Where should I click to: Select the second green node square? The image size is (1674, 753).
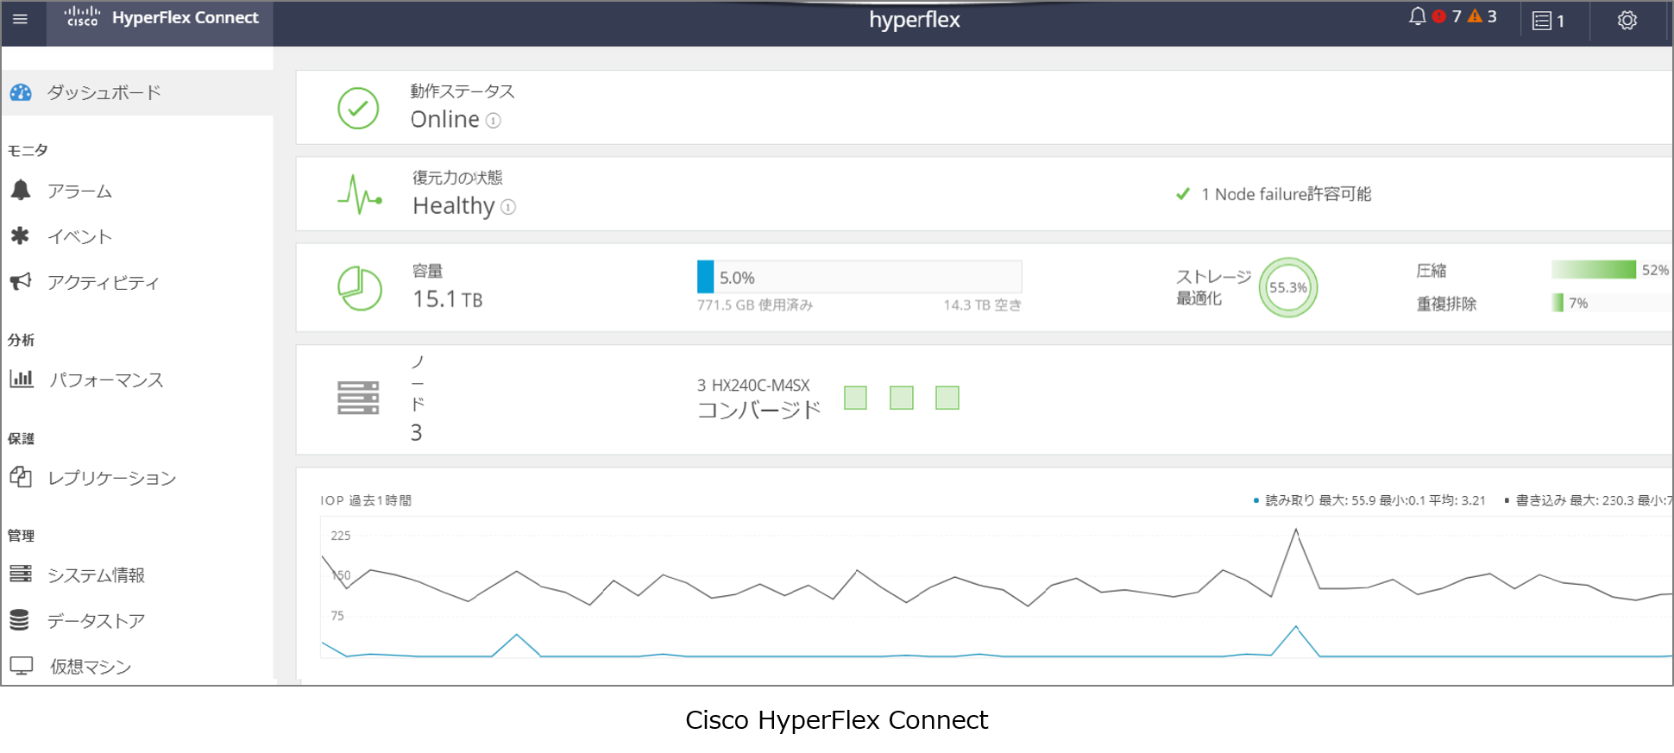[902, 398]
